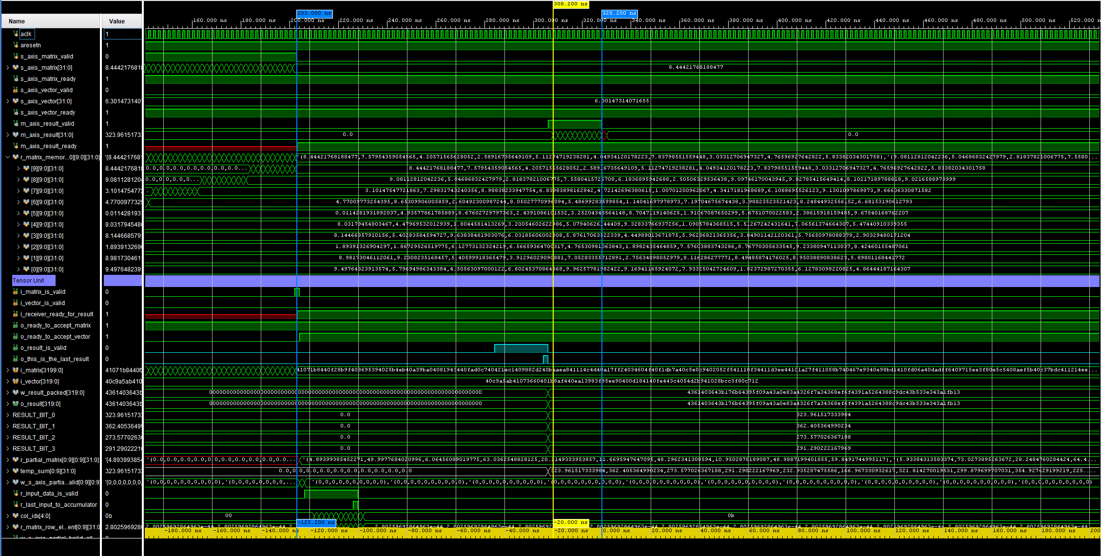The image size is (1101, 556).
Task: Click the blue 328.200 ns marker label
Action: pyautogui.click(x=619, y=13)
